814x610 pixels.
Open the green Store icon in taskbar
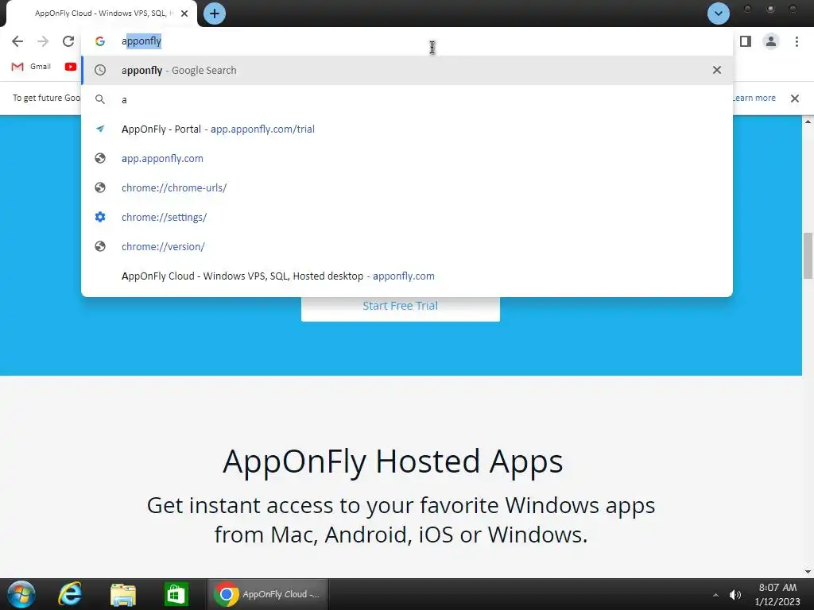(176, 594)
